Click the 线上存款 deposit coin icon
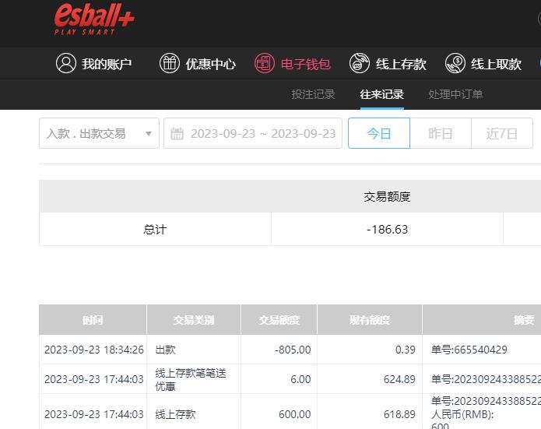Image resolution: width=541 pixels, height=429 pixels. (x=360, y=63)
